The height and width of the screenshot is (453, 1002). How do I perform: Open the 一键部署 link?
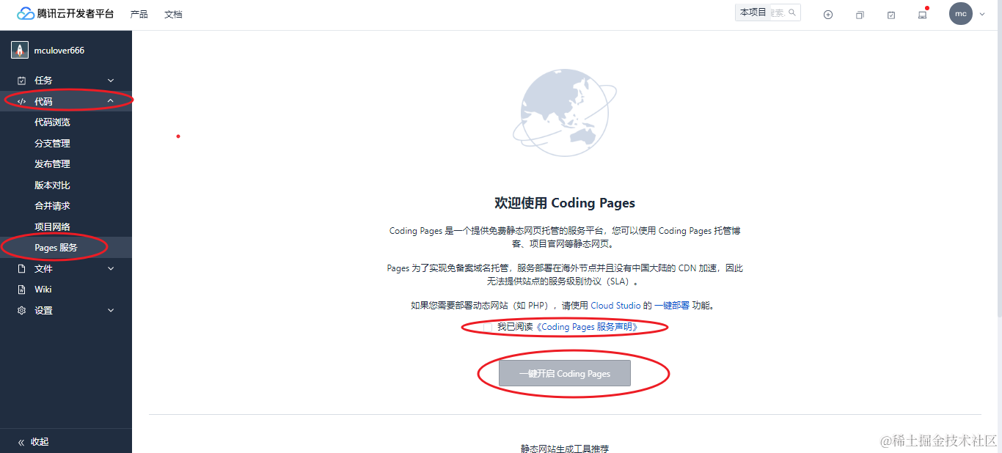(672, 306)
